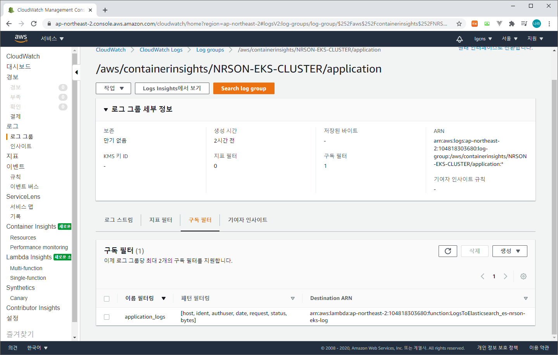558x355 pixels.
Task: Open table preferences gear icon
Action: tap(523, 276)
